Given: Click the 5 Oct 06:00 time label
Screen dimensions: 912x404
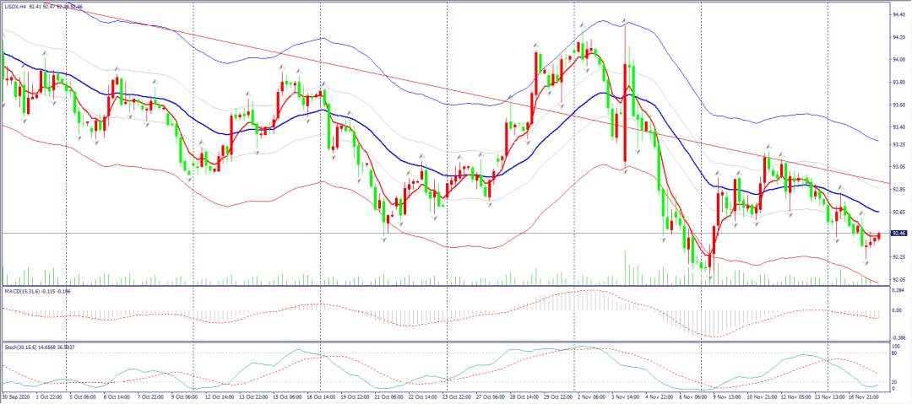Looking at the screenshot, I should click(x=81, y=396).
